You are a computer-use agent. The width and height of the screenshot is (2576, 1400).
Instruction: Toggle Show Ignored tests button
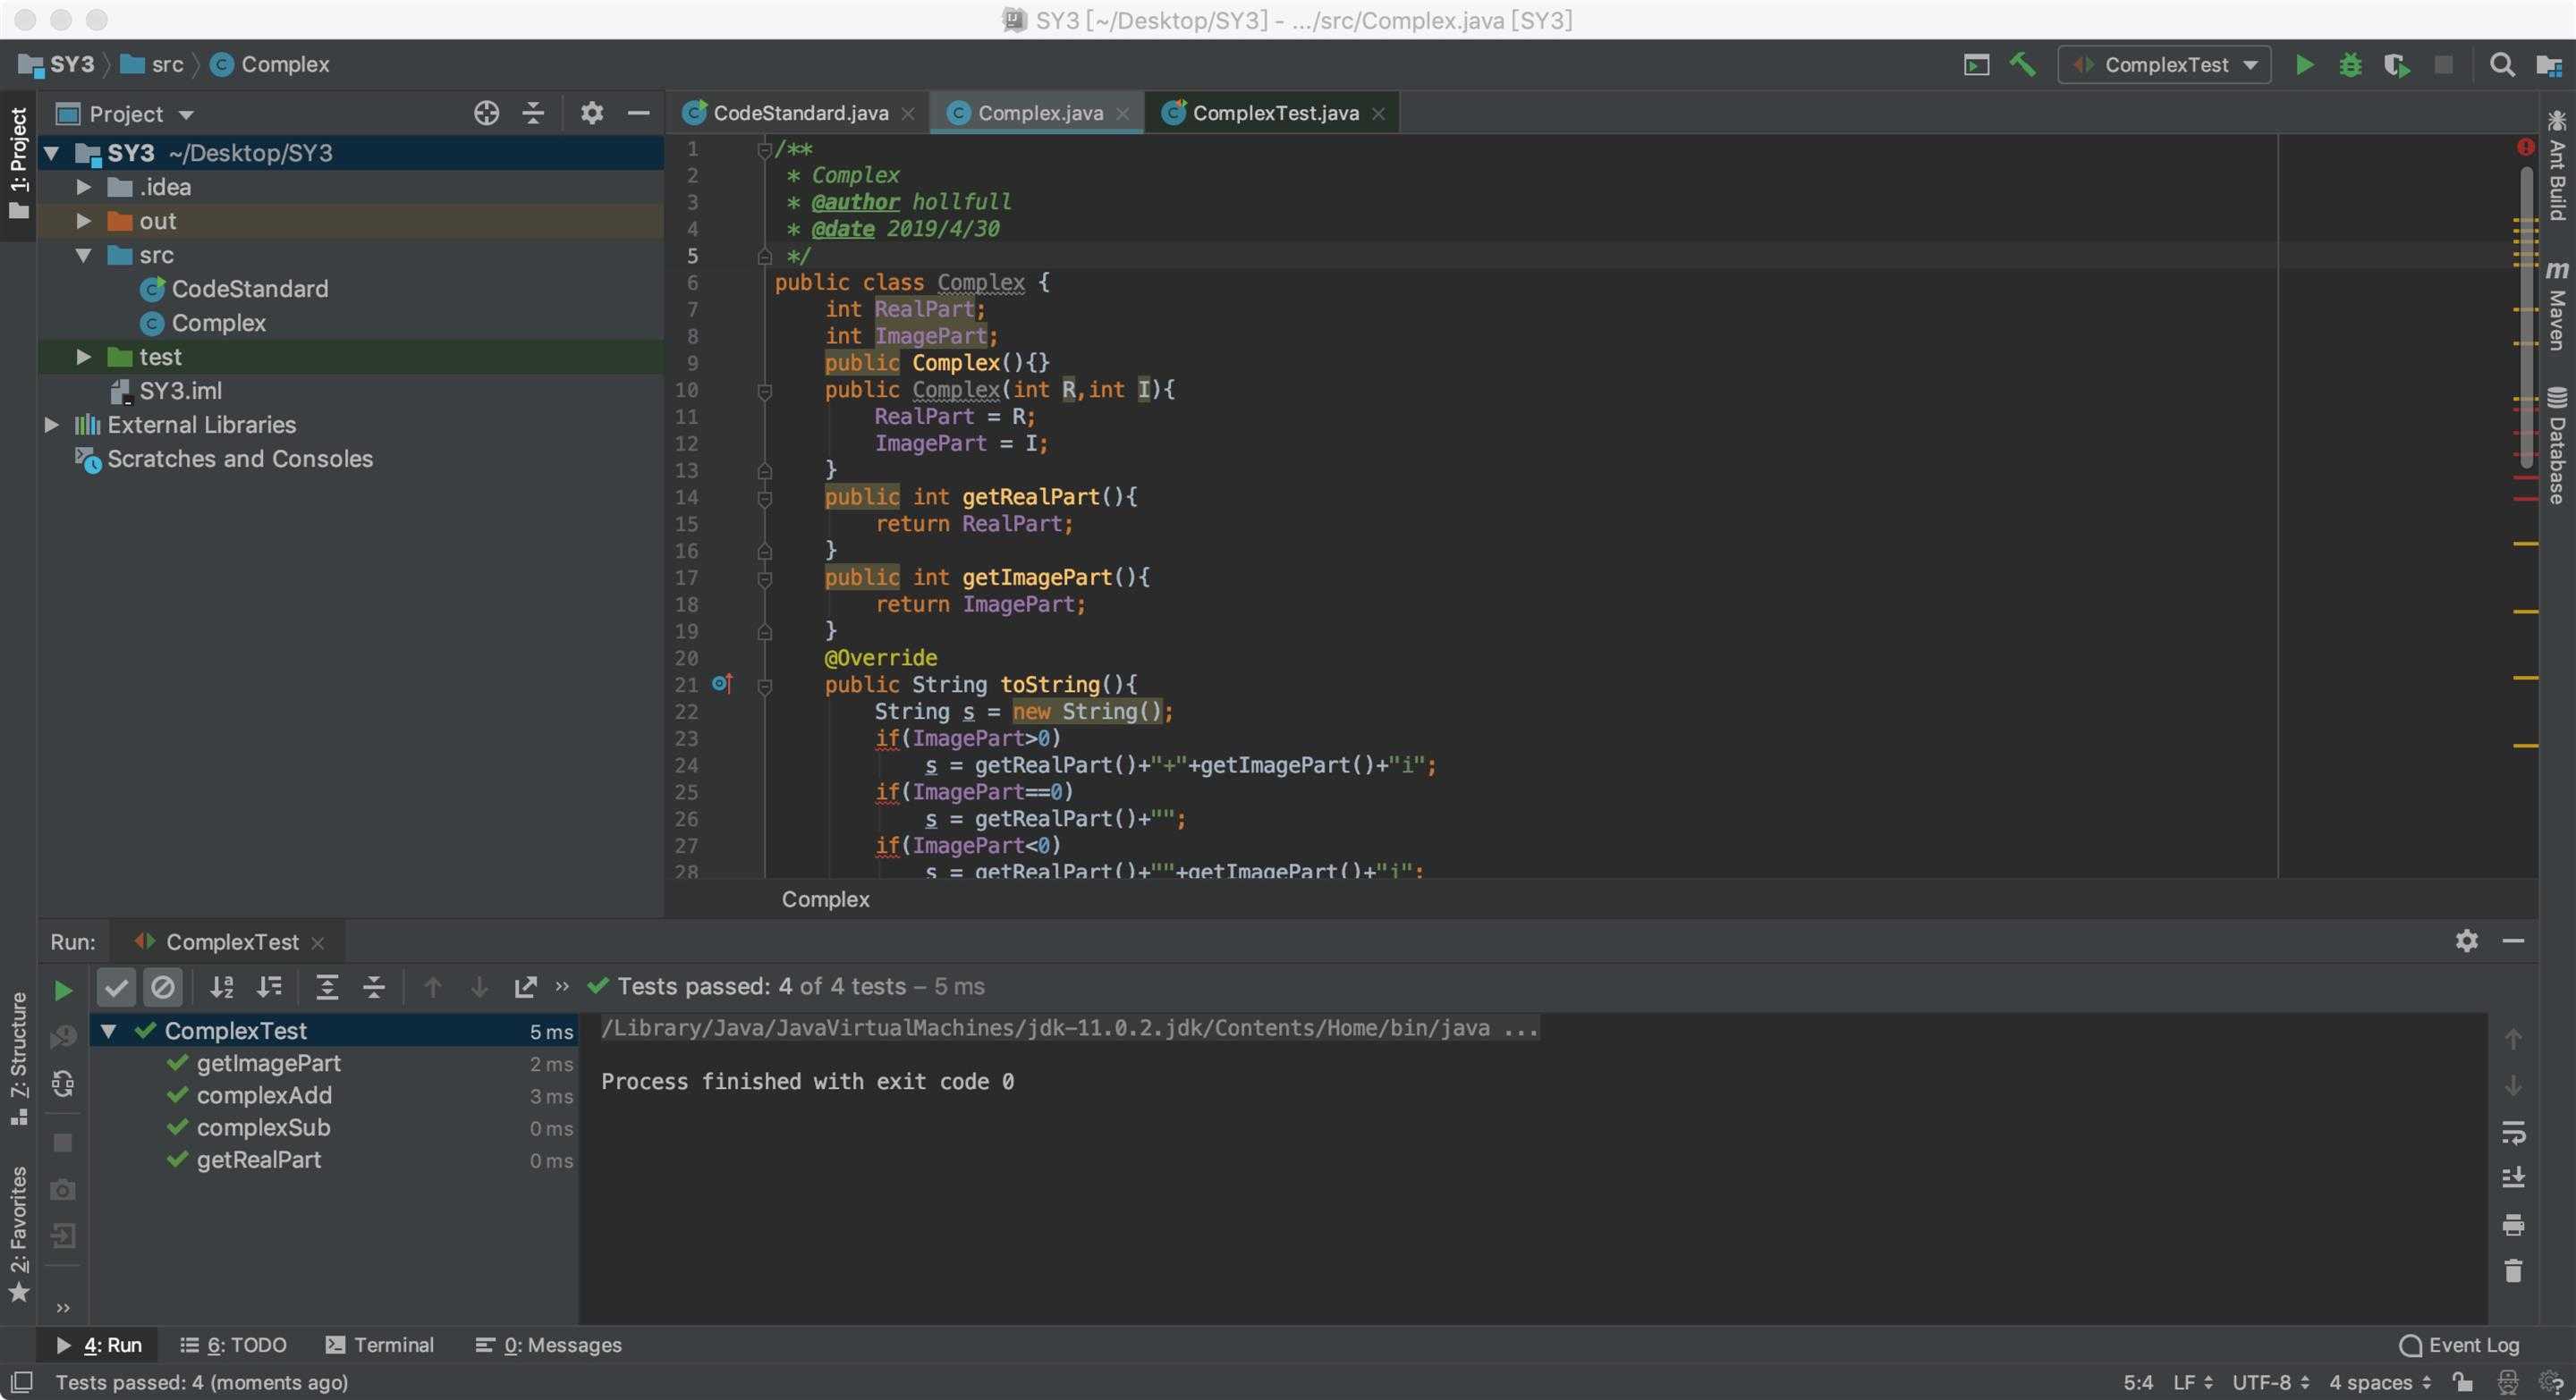tap(162, 987)
